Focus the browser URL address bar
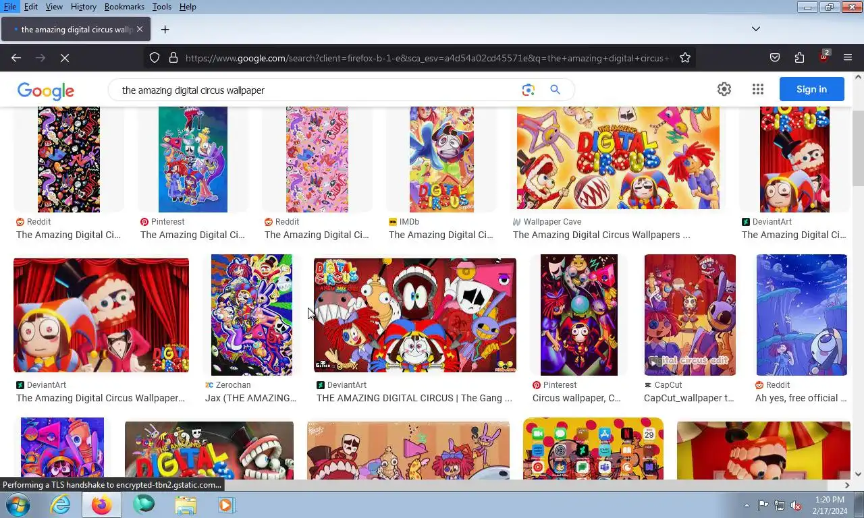This screenshot has height=518, width=864. (428, 58)
